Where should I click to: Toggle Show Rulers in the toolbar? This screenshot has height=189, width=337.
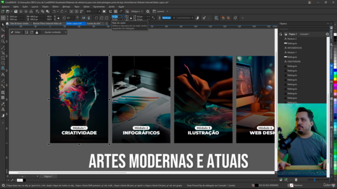pos(111,12)
